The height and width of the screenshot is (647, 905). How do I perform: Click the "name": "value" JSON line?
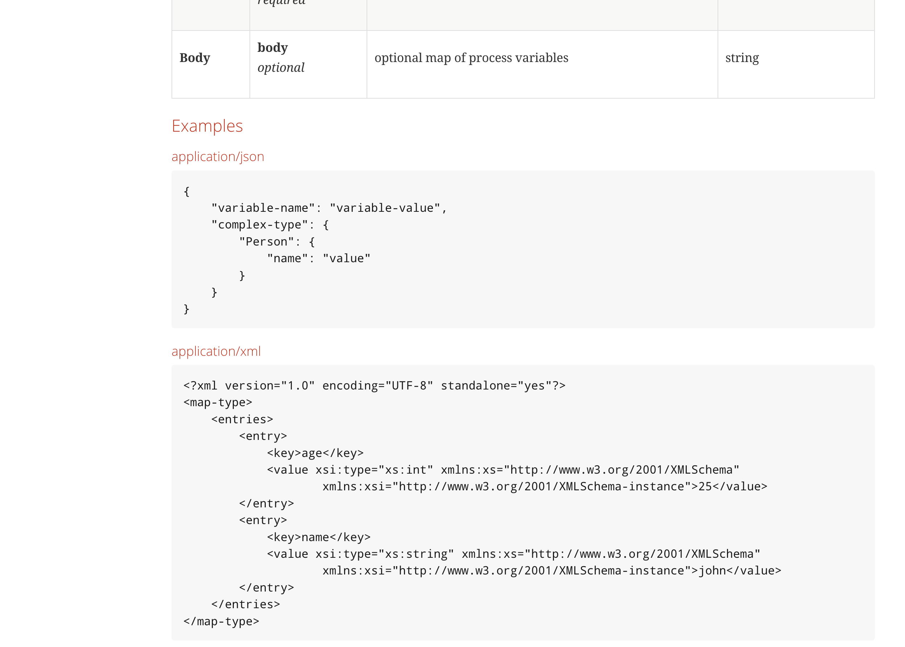pyautogui.click(x=319, y=259)
